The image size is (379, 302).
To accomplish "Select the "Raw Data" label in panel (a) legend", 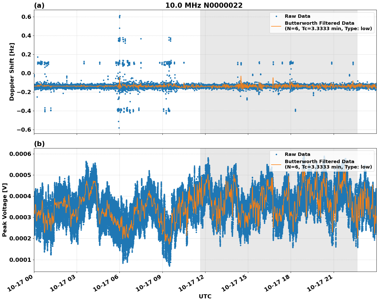I will click(x=297, y=16).
